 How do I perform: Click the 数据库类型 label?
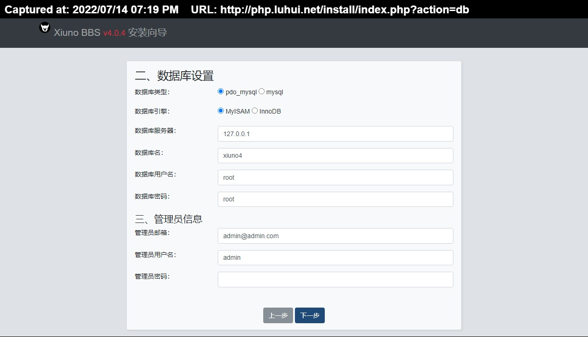pos(152,92)
